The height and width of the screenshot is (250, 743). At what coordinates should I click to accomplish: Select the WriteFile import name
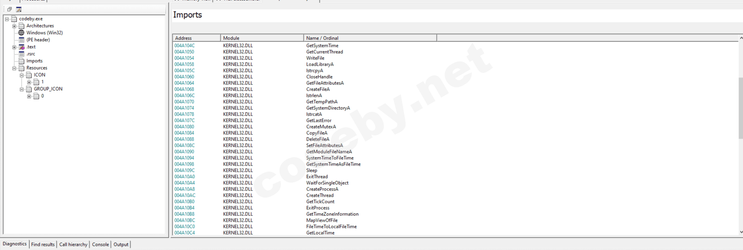(x=315, y=58)
